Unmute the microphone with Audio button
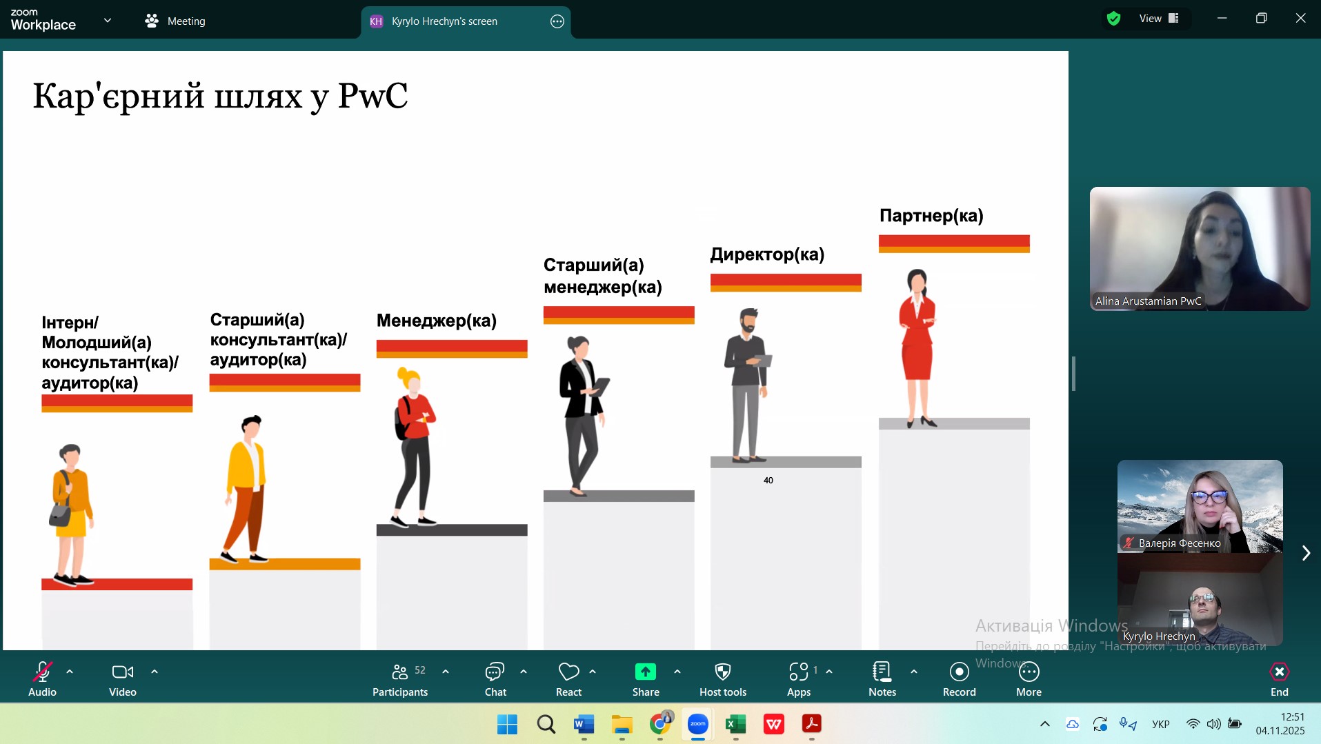This screenshot has height=744, width=1321. point(42,678)
